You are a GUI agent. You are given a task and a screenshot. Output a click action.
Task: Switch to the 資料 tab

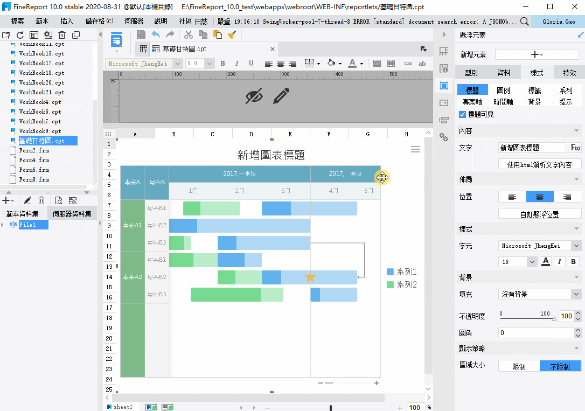tap(504, 73)
